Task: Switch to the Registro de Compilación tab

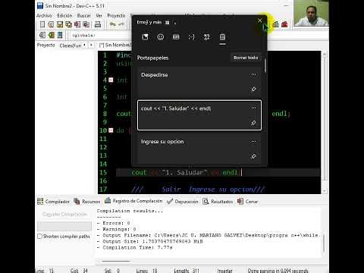Action: [x=133, y=201]
